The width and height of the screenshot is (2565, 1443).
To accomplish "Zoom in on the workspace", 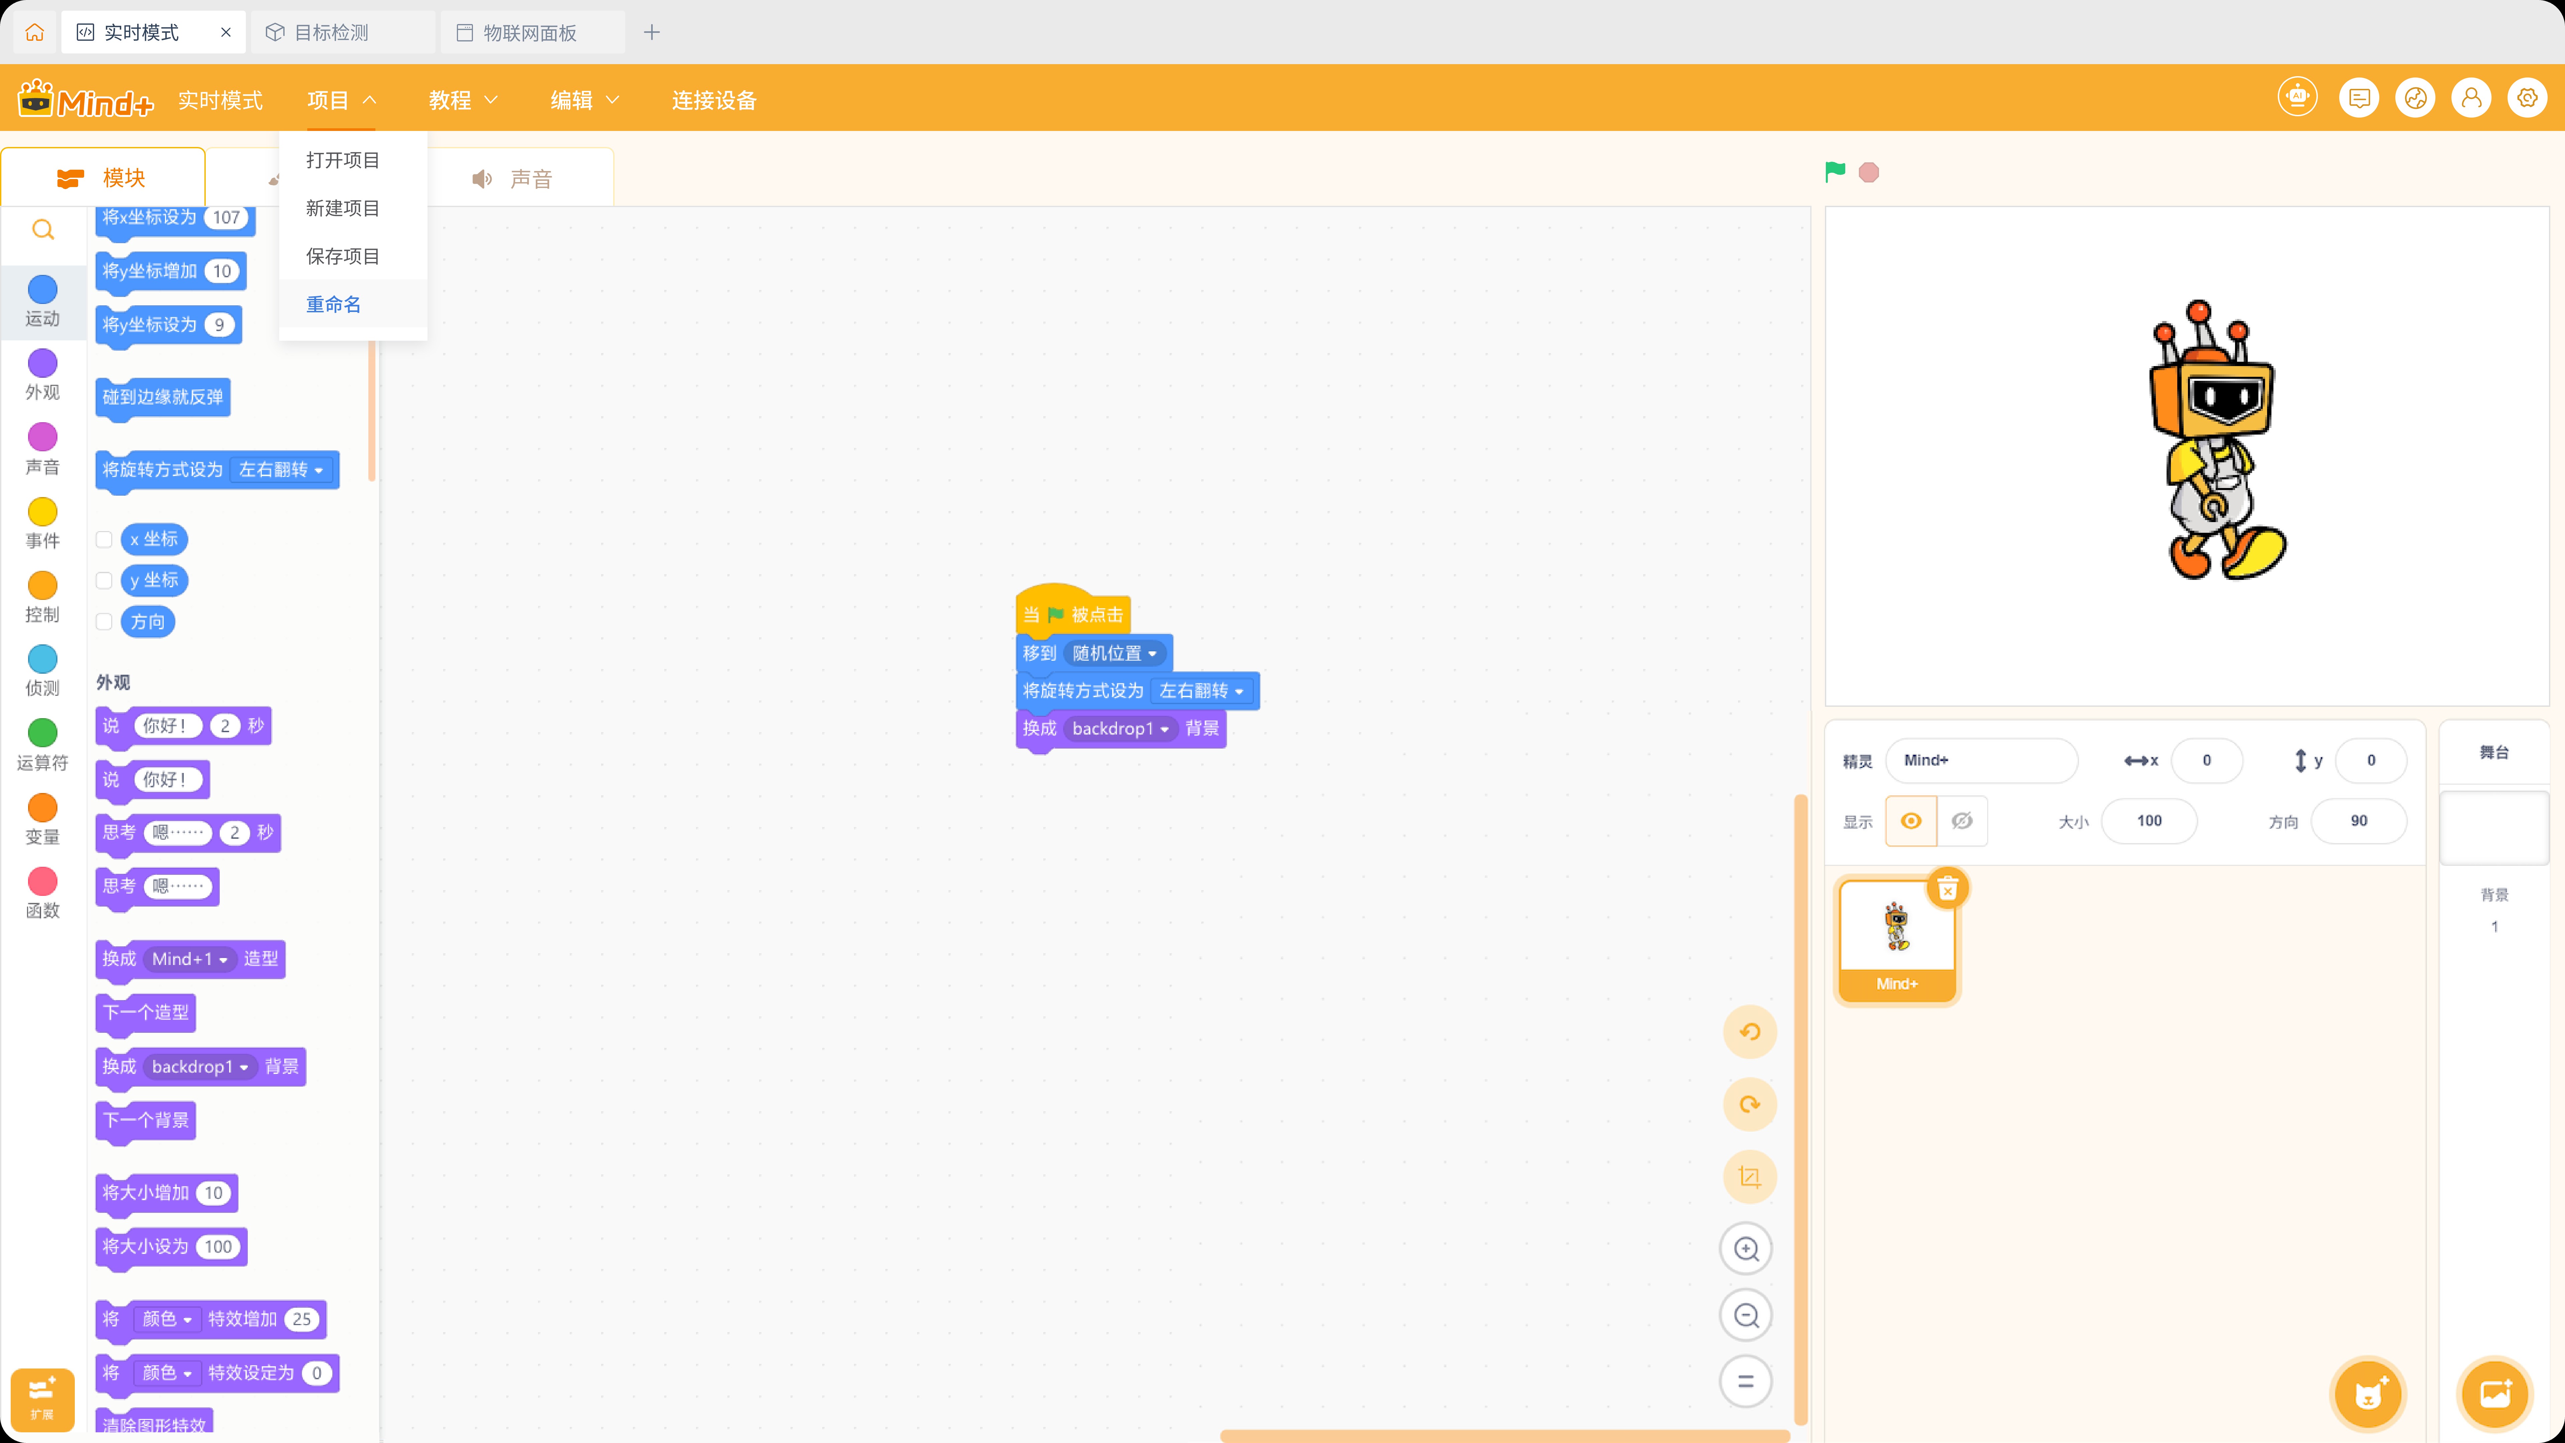I will (1746, 1249).
